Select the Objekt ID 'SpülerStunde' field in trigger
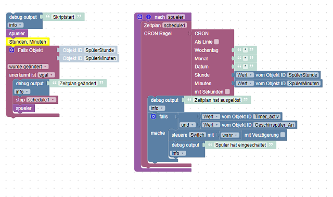333x197 pixels. (x=100, y=50)
